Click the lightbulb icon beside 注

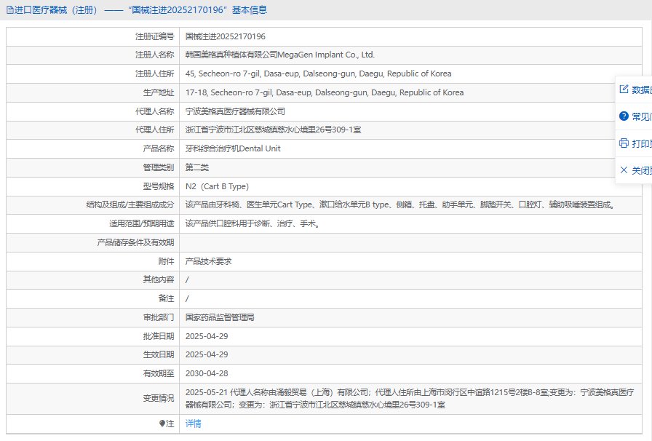click(162, 424)
